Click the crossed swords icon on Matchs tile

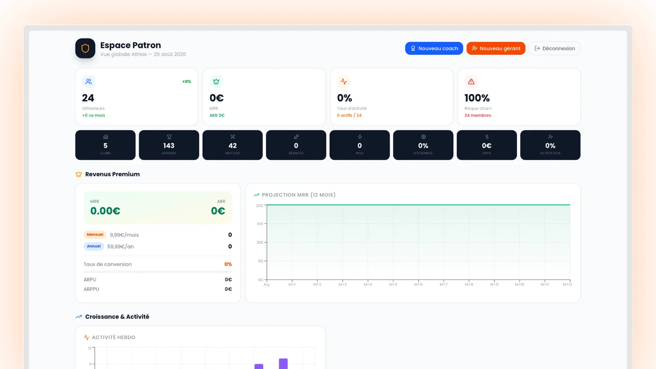(232, 137)
